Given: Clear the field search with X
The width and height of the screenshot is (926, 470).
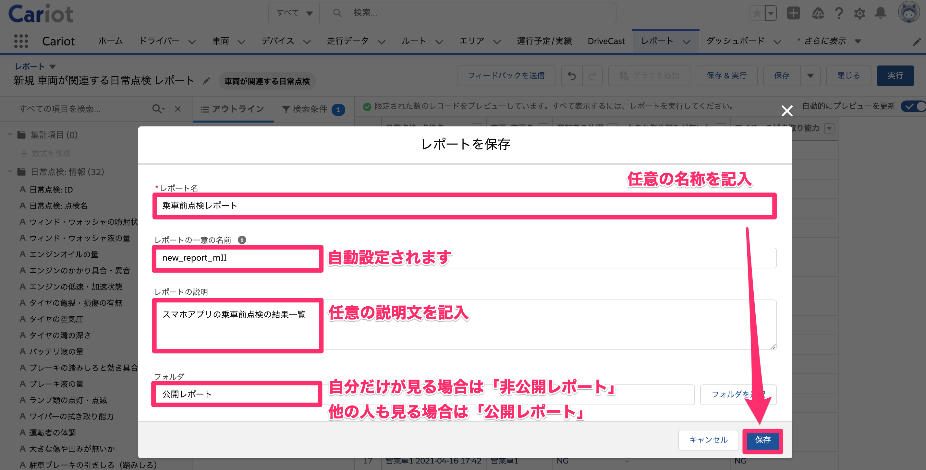Looking at the screenshot, I should [177, 109].
